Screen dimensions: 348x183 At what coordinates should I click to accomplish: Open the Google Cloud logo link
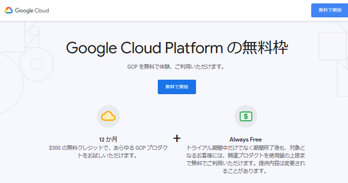27,11
